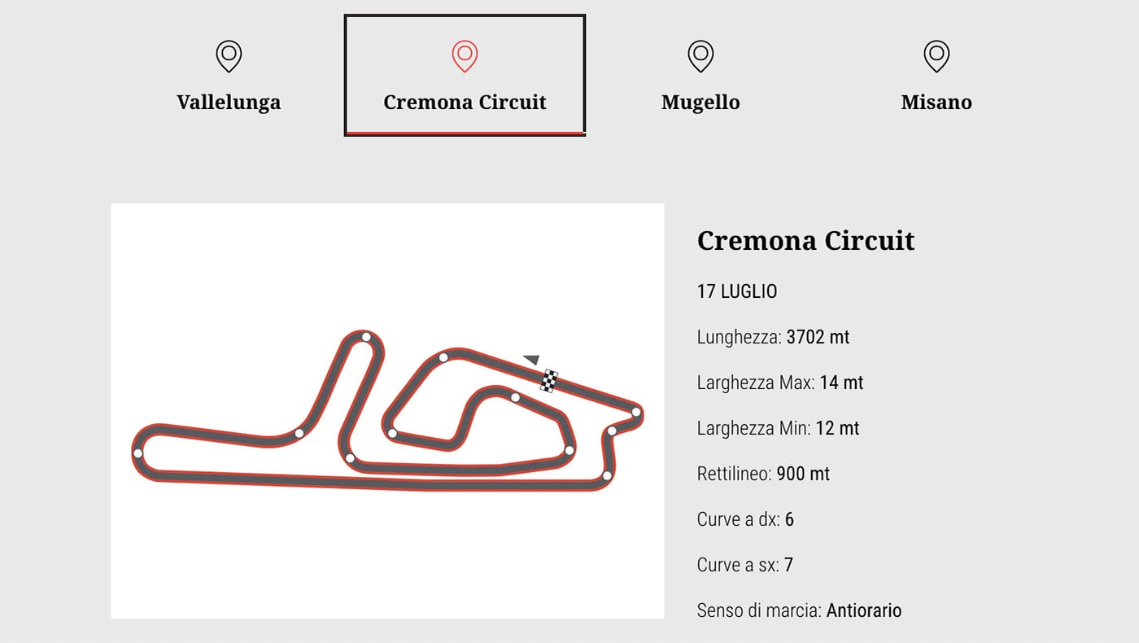Open the Mugello tab label
Screen dimensions: 1139x643
700,103
